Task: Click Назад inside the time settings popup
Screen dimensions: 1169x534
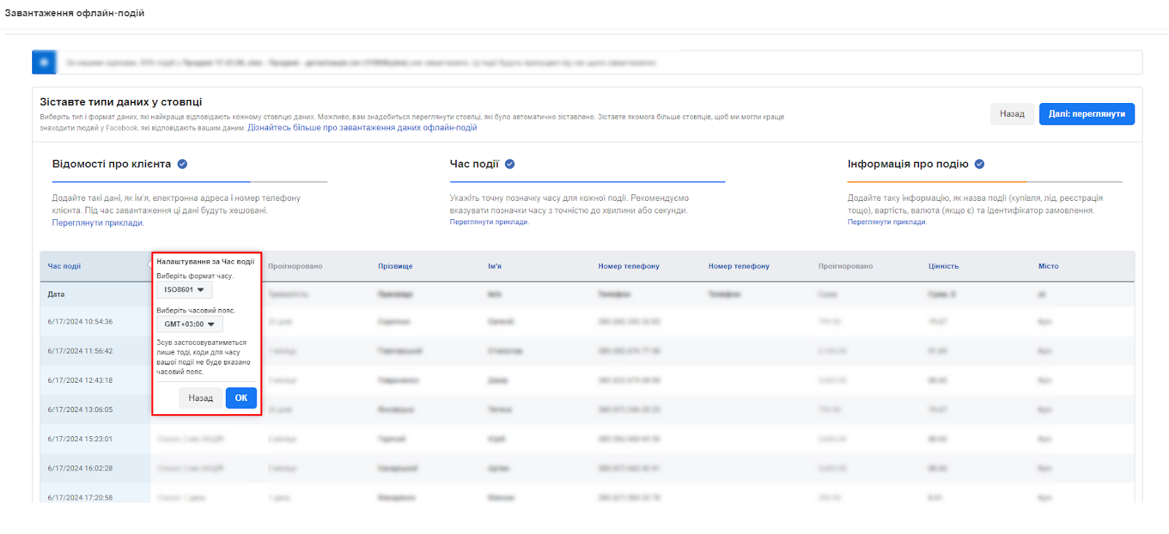Action: pos(200,398)
